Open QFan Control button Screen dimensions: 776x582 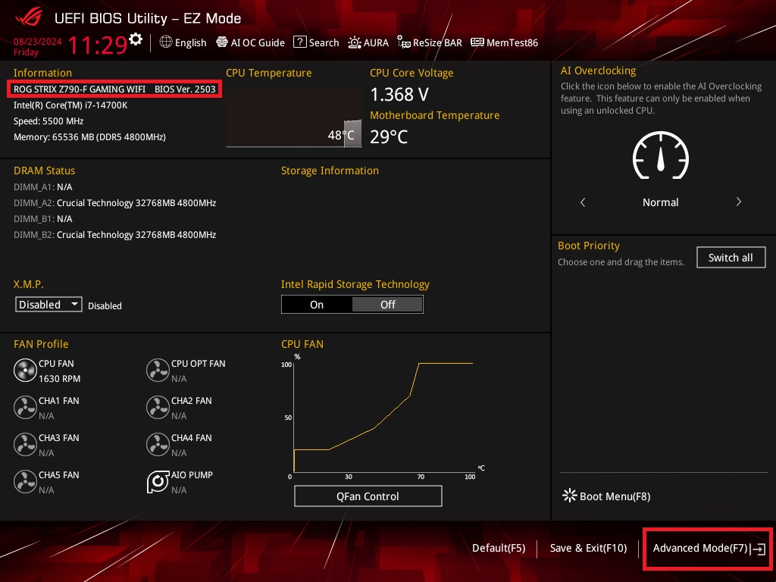click(x=368, y=496)
